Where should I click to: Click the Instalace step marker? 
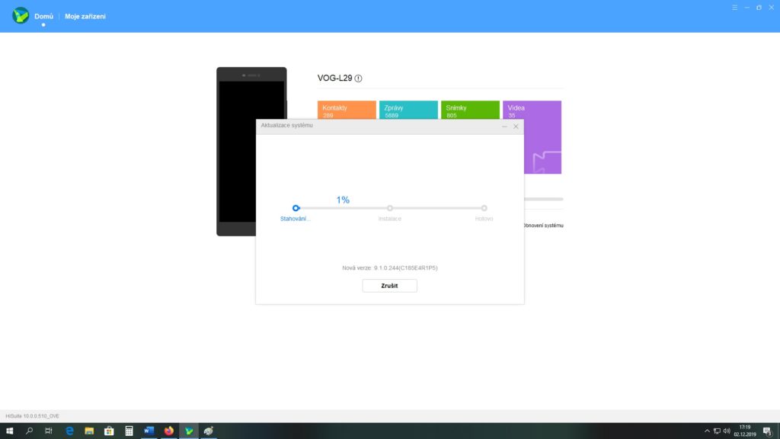(390, 208)
